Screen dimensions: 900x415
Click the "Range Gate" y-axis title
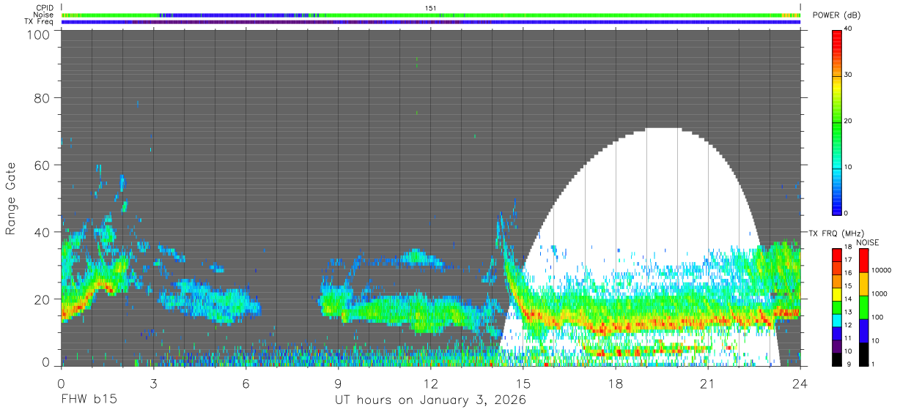[x=11, y=198]
